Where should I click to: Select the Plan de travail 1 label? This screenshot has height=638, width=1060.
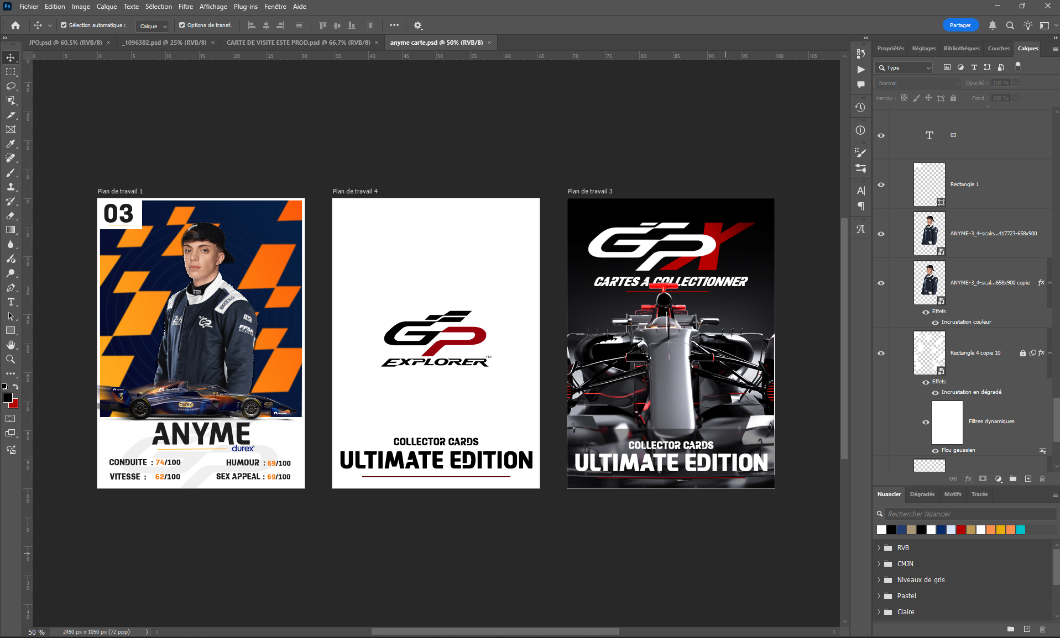120,192
